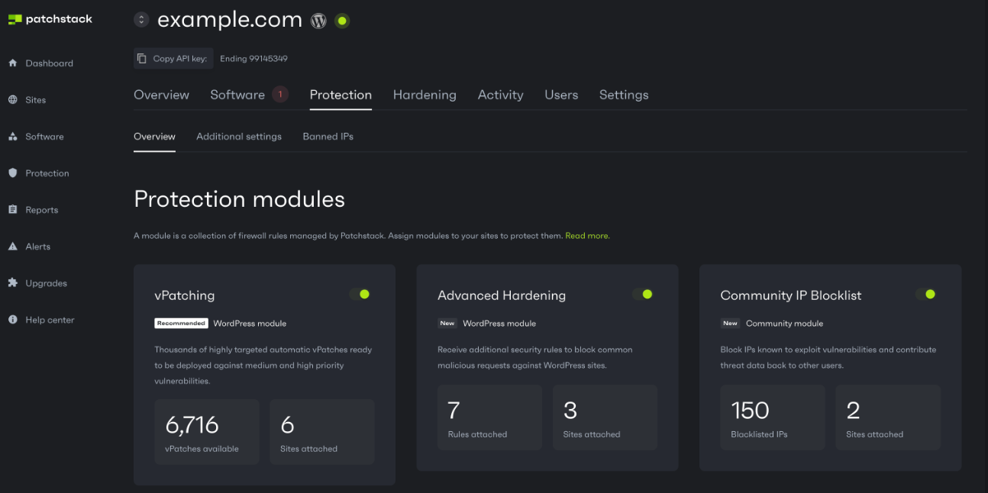988x493 pixels.
Task: Click the Help center info icon
Action: pos(12,320)
